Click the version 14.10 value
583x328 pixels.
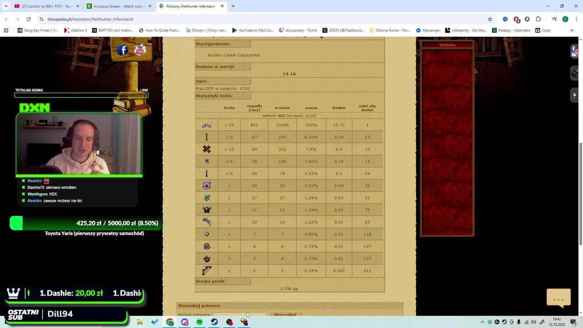pyautogui.click(x=289, y=74)
